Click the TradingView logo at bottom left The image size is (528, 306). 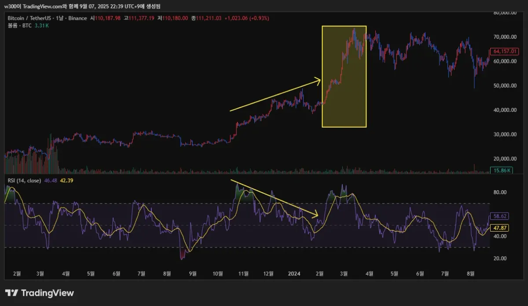[40, 293]
